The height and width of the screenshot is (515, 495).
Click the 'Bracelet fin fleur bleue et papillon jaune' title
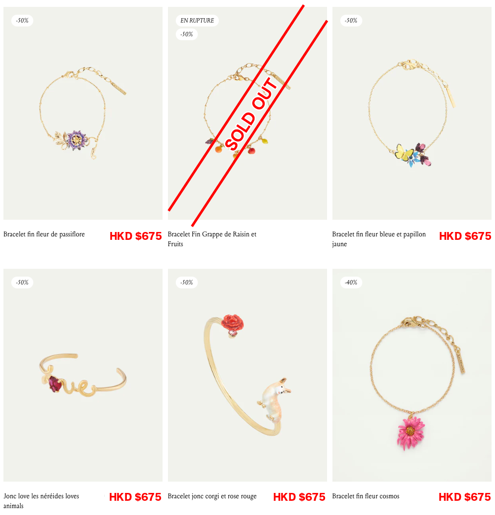(x=379, y=239)
